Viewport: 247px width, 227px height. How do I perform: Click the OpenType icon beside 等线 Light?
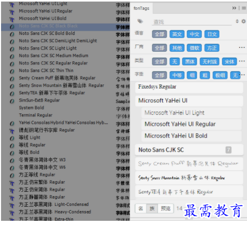click(12, 138)
